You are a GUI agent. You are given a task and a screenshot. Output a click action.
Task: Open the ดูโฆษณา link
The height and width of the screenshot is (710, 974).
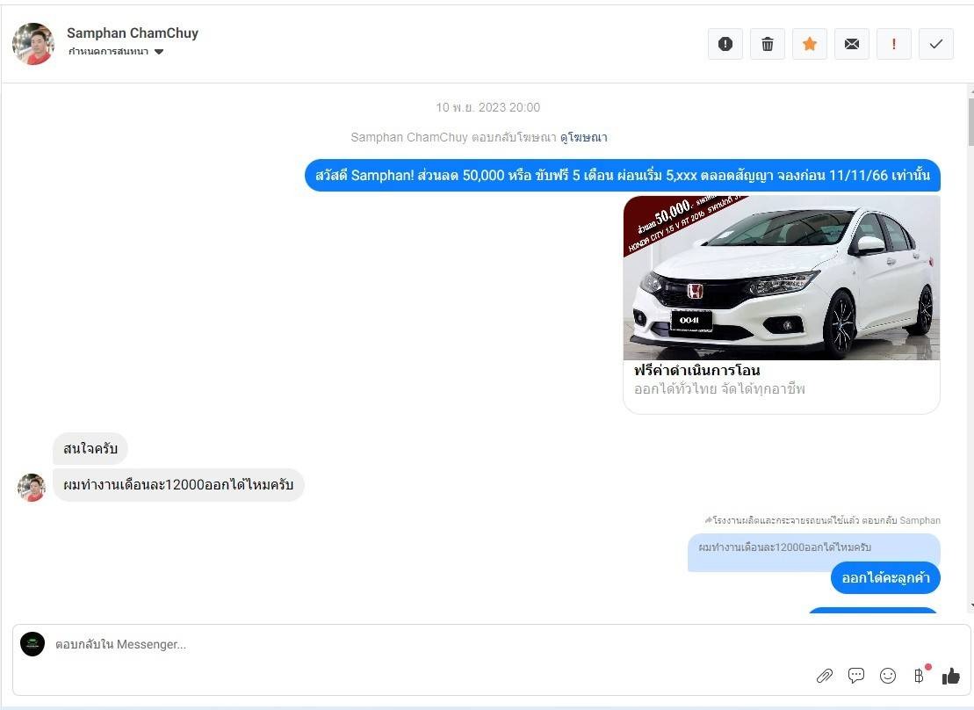click(x=584, y=137)
